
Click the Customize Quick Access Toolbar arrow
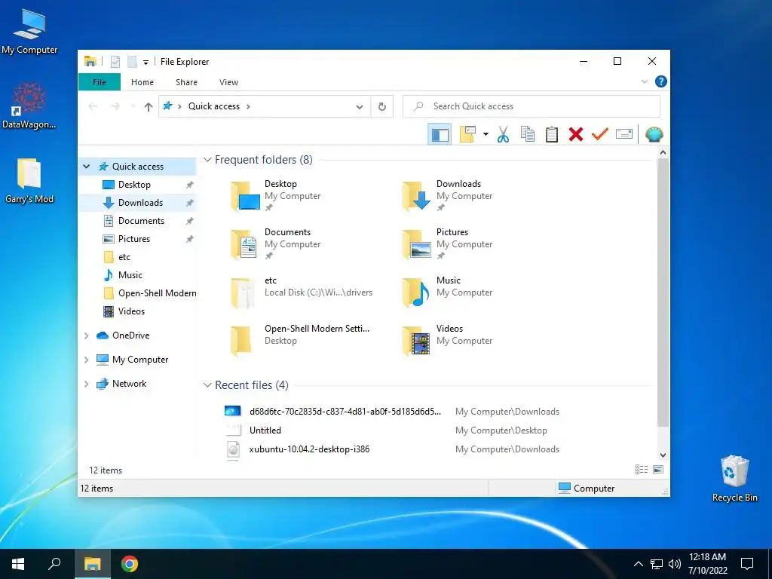tap(146, 62)
